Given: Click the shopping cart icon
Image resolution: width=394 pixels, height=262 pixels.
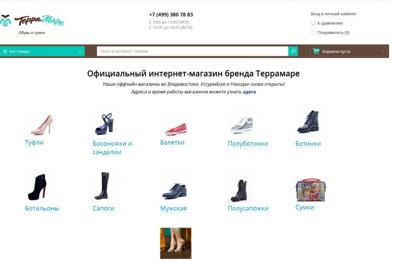Looking at the screenshot, I should [316, 51].
